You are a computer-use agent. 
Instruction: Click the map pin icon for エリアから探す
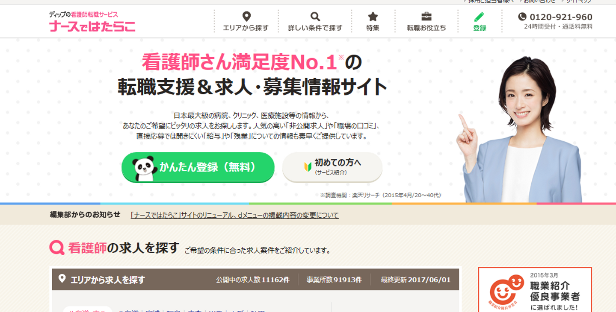[x=246, y=17]
